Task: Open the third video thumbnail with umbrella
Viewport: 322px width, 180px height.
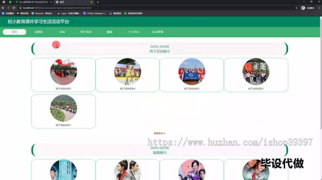Action: click(192, 170)
